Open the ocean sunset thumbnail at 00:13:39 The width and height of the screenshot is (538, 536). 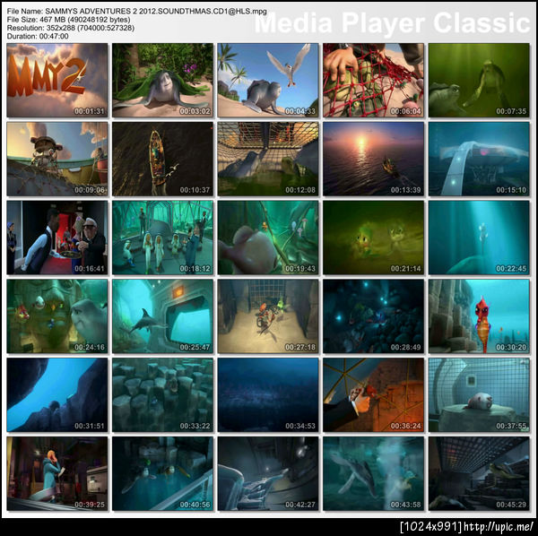pos(373,159)
